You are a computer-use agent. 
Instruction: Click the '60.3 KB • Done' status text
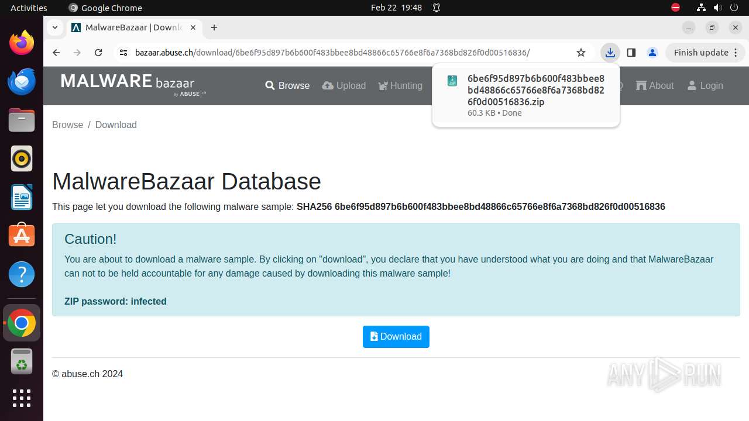coord(494,113)
